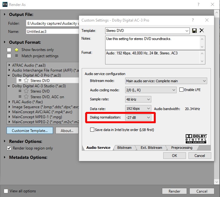
Task: Click the help question mark in Render As title bar
Action: pyautogui.click(x=198, y=4)
